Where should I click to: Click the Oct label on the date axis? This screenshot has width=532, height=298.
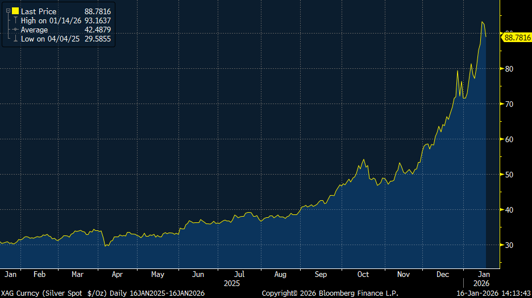[x=363, y=274]
